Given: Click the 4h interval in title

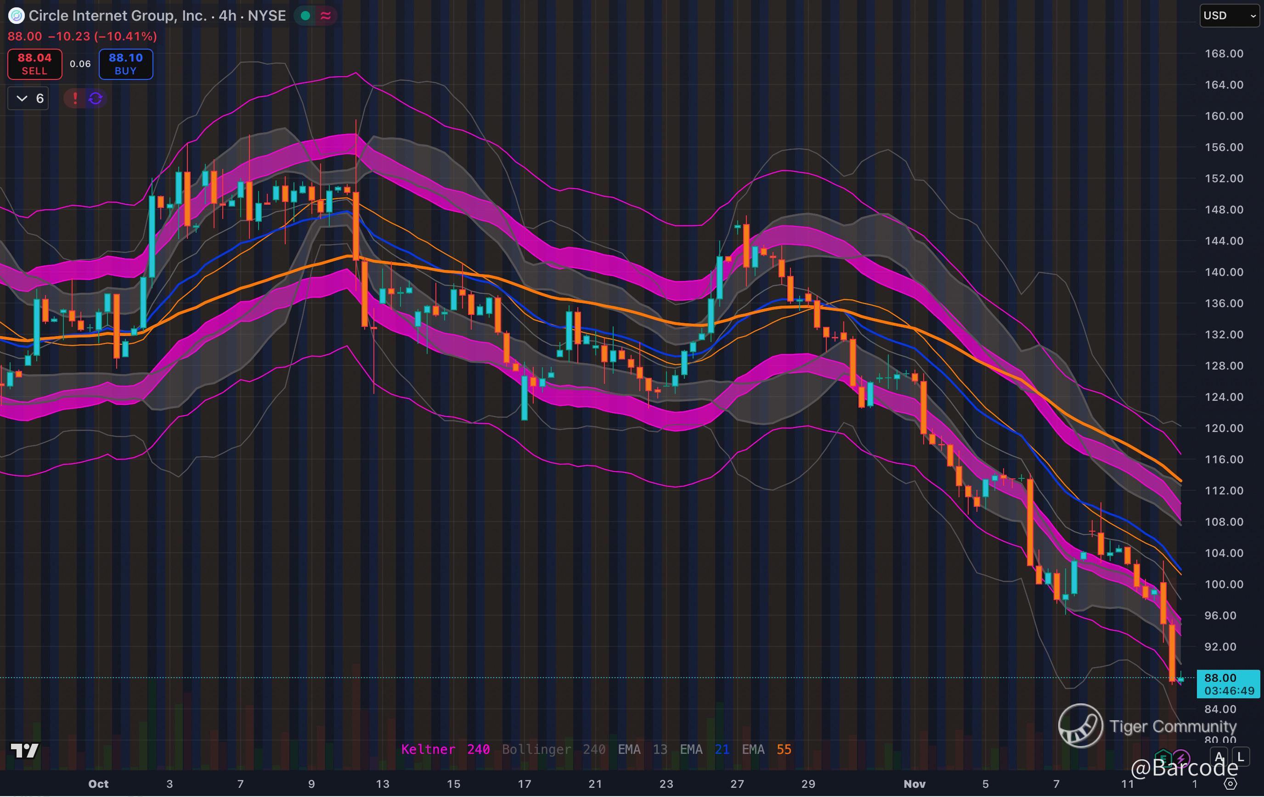Looking at the screenshot, I should (x=227, y=16).
